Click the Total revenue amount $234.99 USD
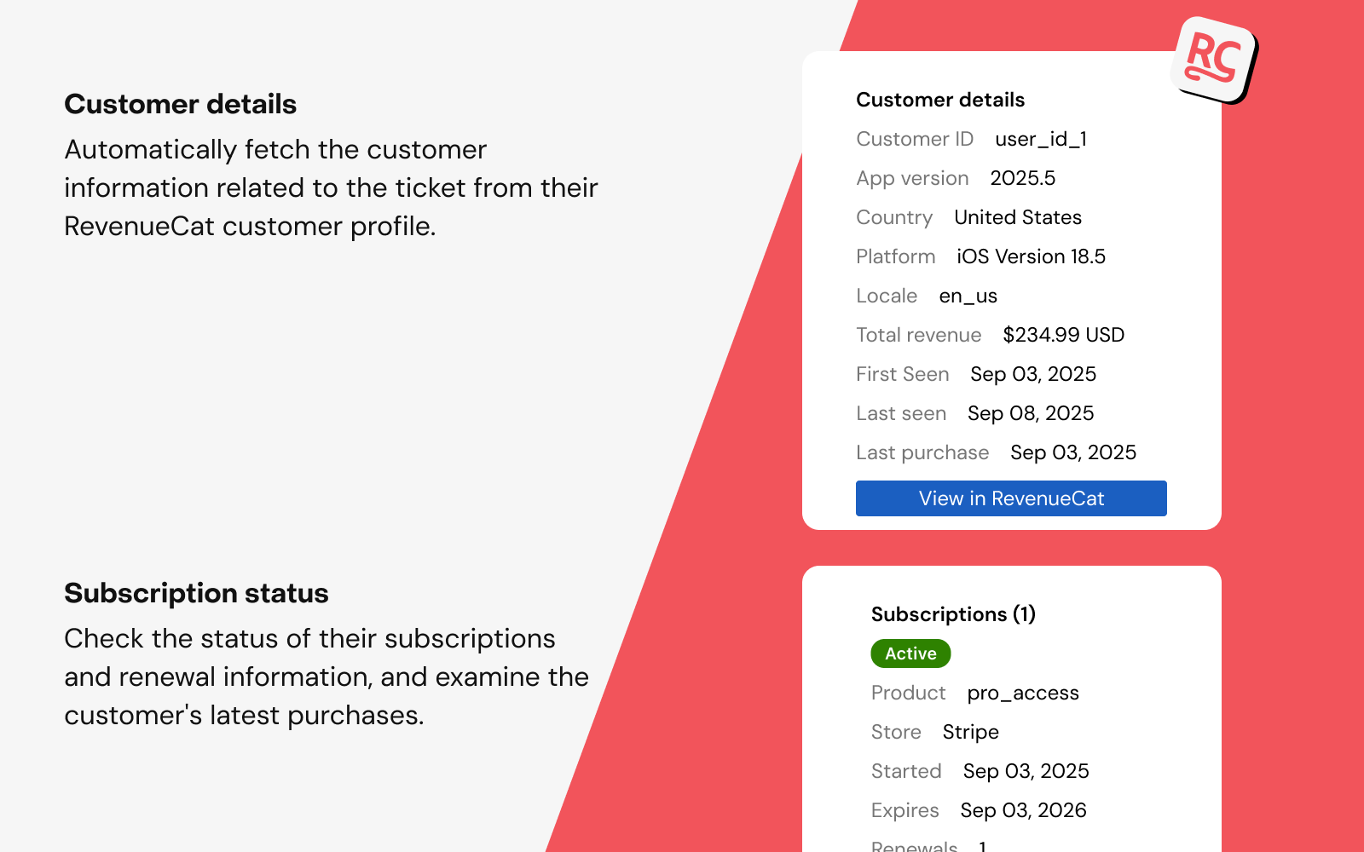The height and width of the screenshot is (852, 1364). [1063, 335]
